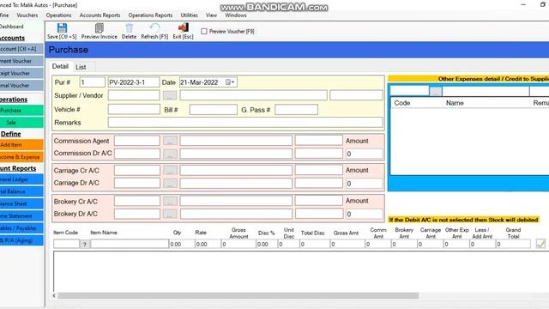Click the Save floppy disk icon
This screenshot has height=309, width=549.
pos(62,28)
